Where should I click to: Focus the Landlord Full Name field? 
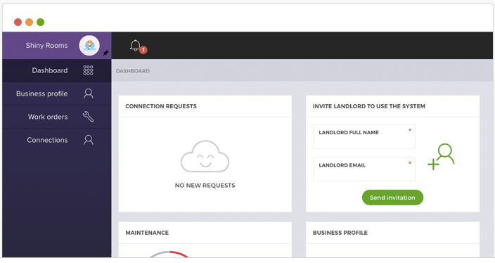[364, 136]
